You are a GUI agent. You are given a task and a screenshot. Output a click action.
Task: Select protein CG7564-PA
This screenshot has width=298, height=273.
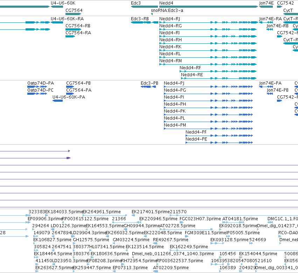(x=70, y=94)
